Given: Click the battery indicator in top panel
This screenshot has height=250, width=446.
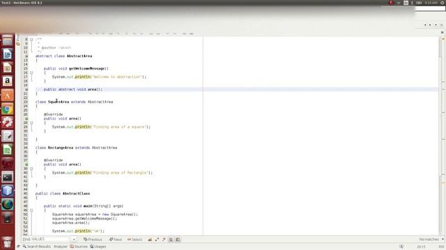Looking at the screenshot, I should click(419, 3).
